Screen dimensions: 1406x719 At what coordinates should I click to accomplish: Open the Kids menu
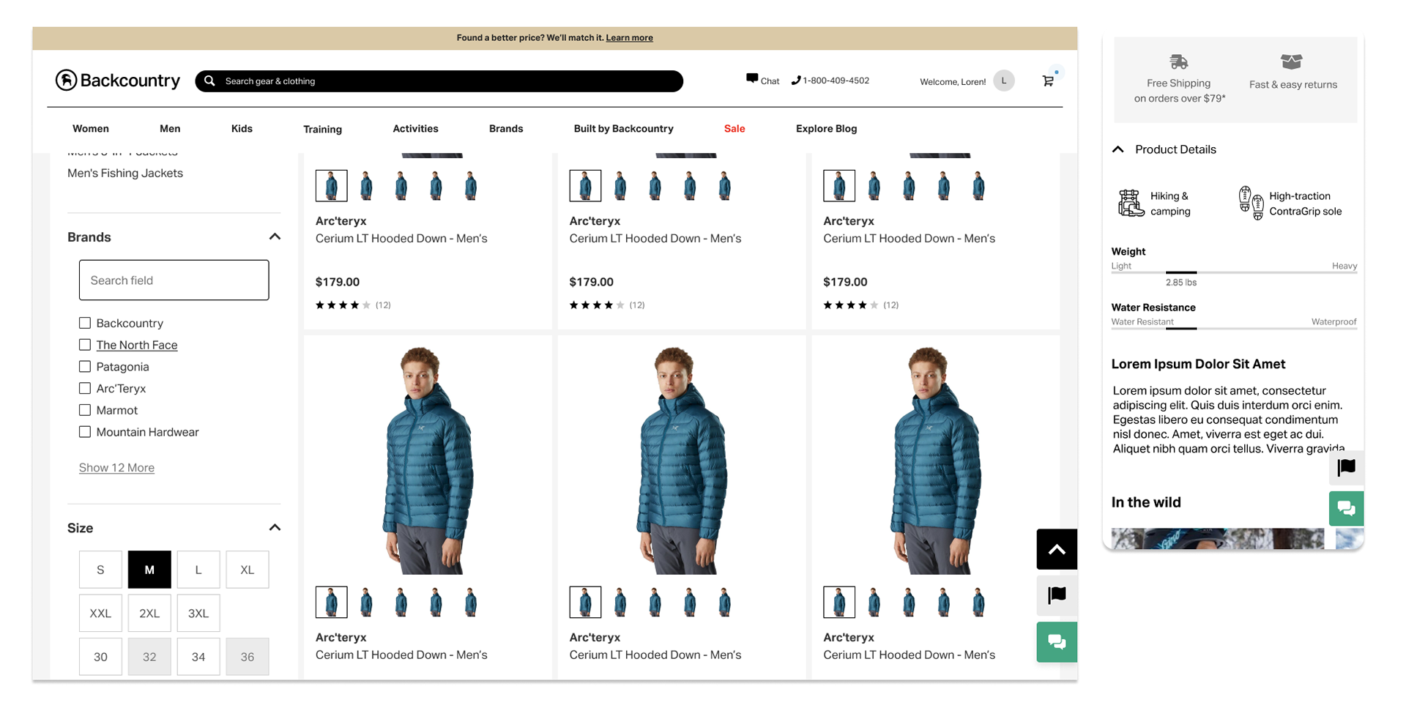point(242,128)
